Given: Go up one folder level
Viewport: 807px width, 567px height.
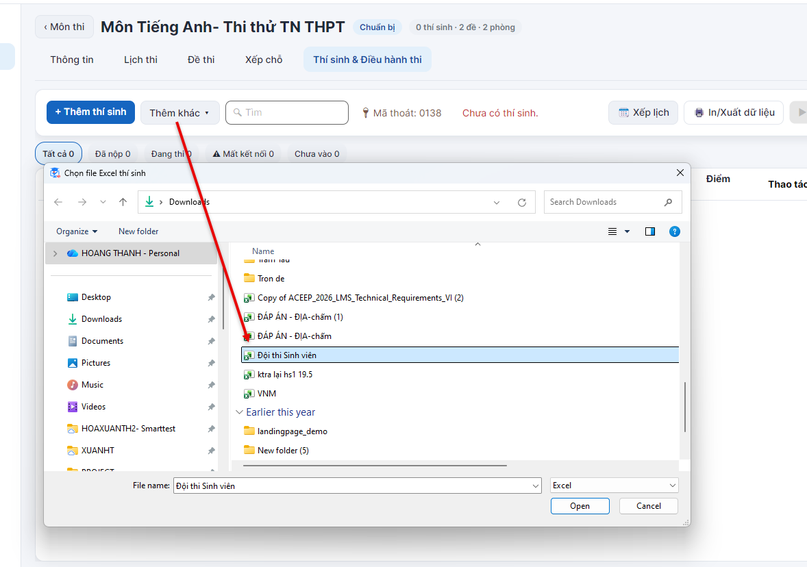Looking at the screenshot, I should click(123, 202).
